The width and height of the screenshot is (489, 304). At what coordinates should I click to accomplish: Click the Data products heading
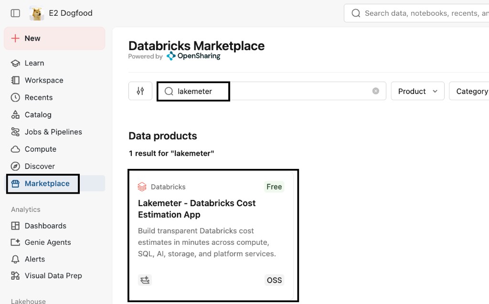tap(163, 136)
